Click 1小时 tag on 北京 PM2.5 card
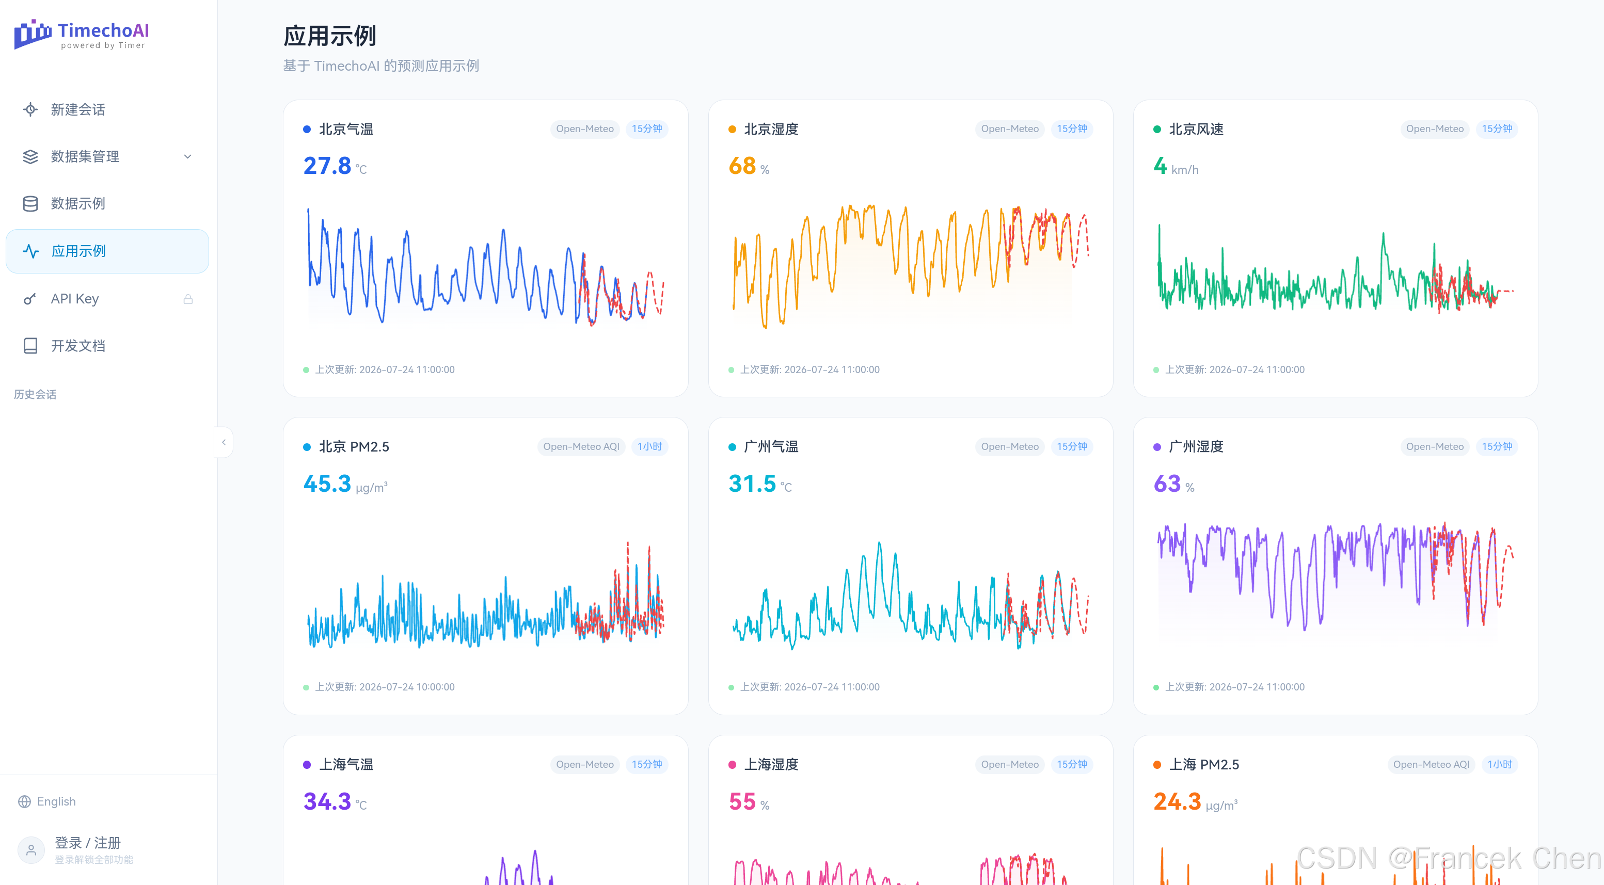The width and height of the screenshot is (1604, 885). pyautogui.click(x=649, y=447)
